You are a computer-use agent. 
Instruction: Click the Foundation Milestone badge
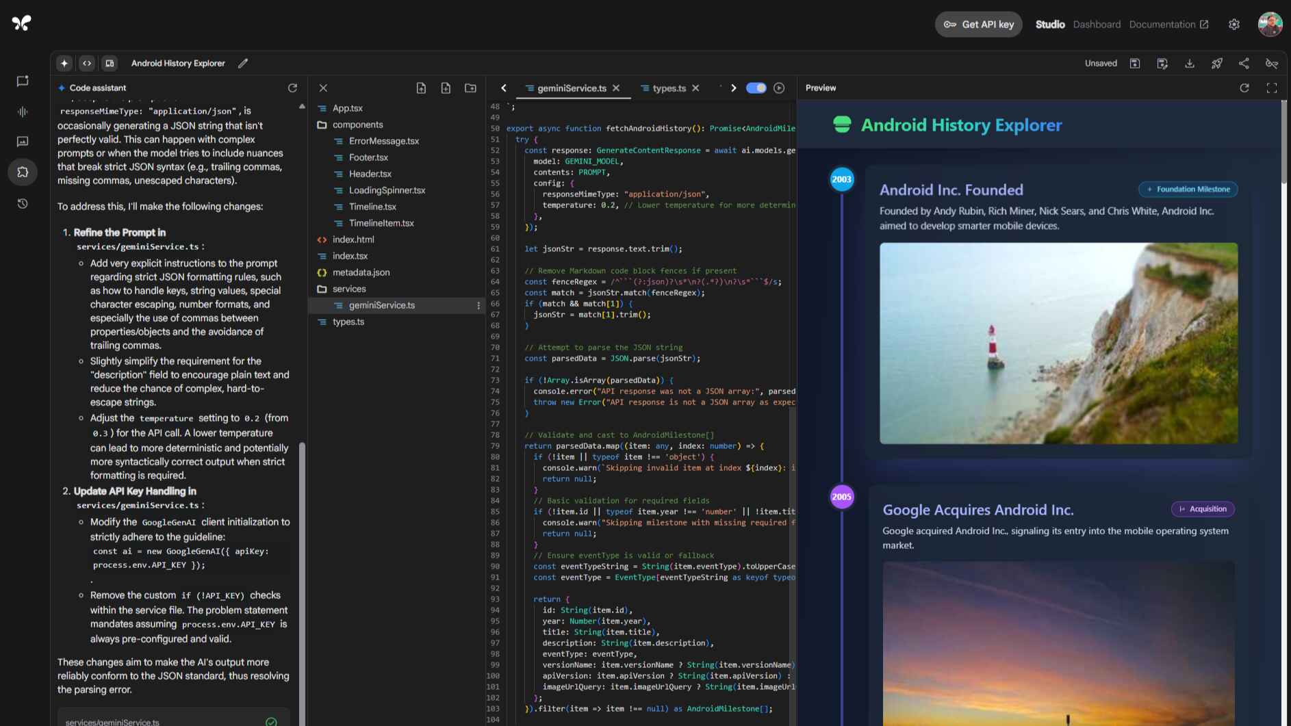pos(1188,189)
